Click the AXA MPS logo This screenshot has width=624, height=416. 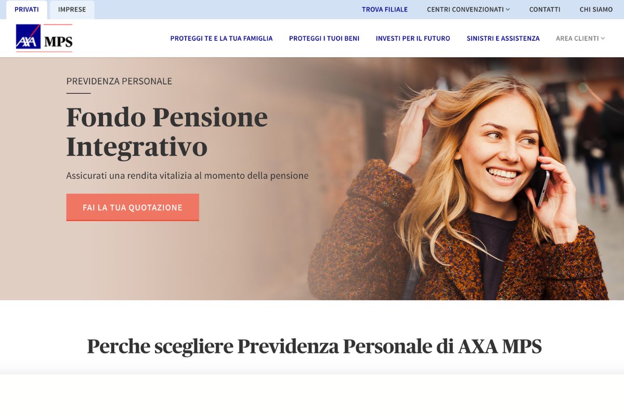pyautogui.click(x=44, y=38)
